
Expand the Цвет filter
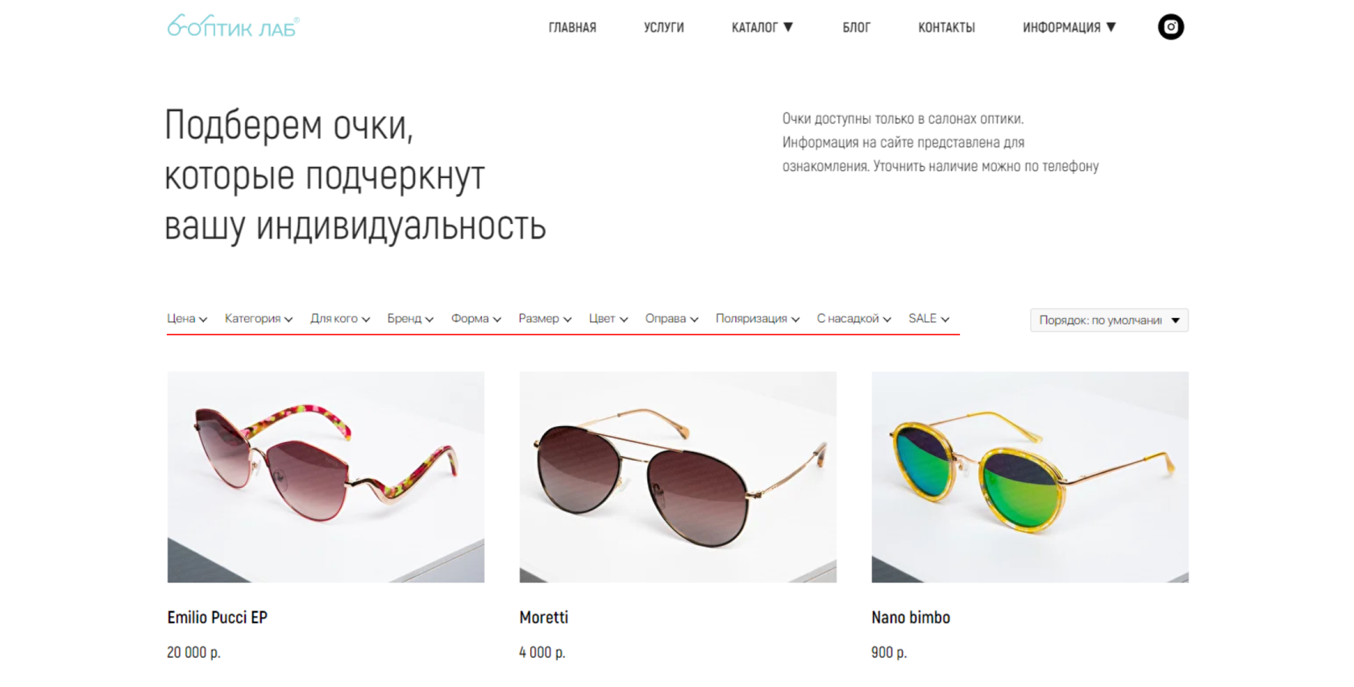click(x=608, y=319)
